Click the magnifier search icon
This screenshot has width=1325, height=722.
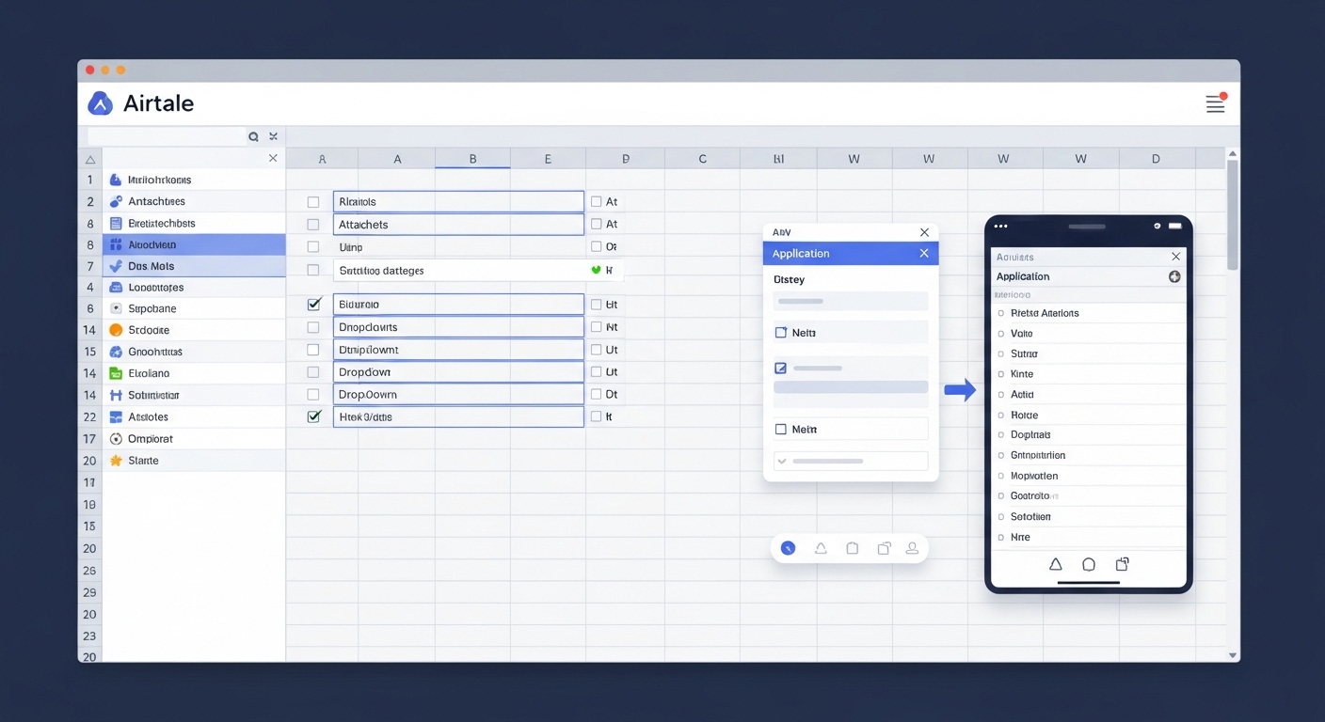(253, 136)
